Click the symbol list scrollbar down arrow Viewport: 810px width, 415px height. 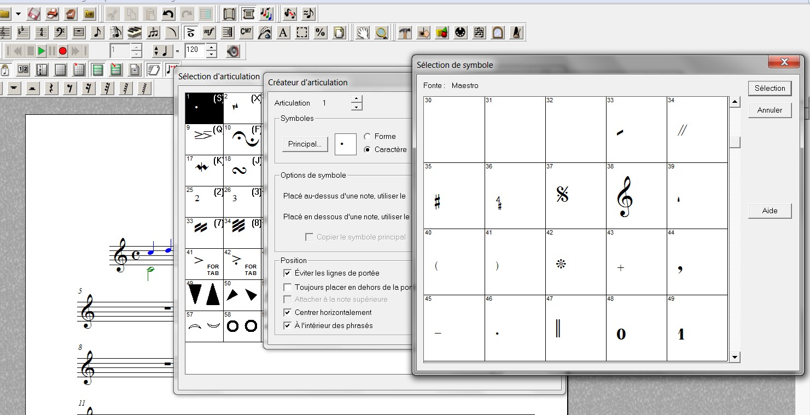[735, 357]
